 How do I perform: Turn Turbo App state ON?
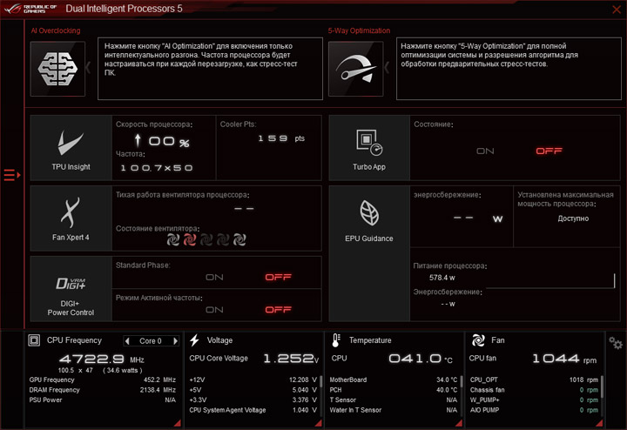point(485,151)
